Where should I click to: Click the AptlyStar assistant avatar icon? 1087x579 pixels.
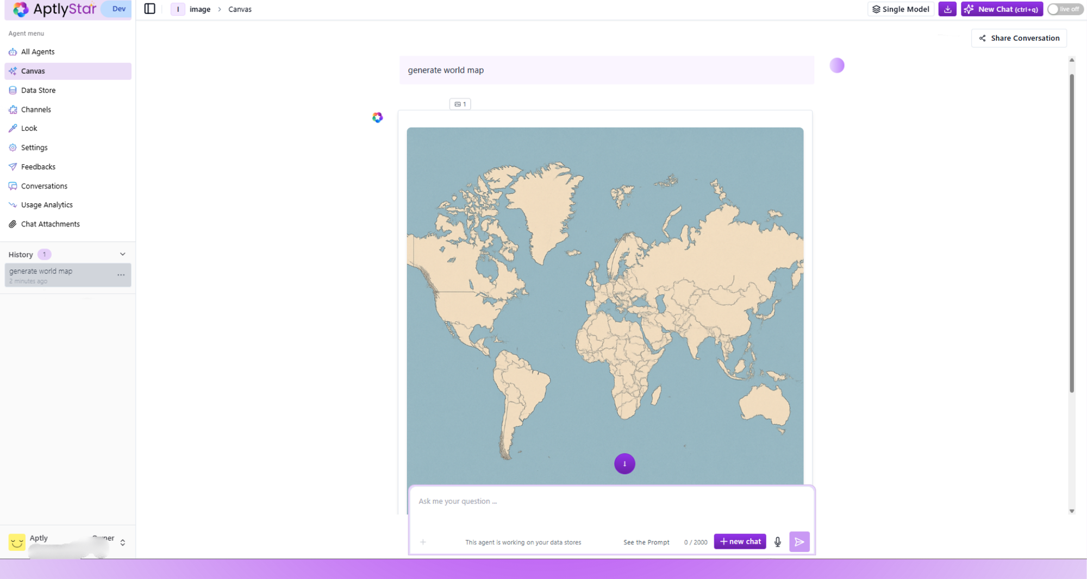378,117
